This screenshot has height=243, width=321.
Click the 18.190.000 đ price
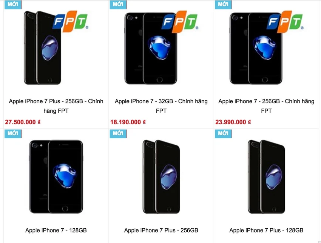128,122
